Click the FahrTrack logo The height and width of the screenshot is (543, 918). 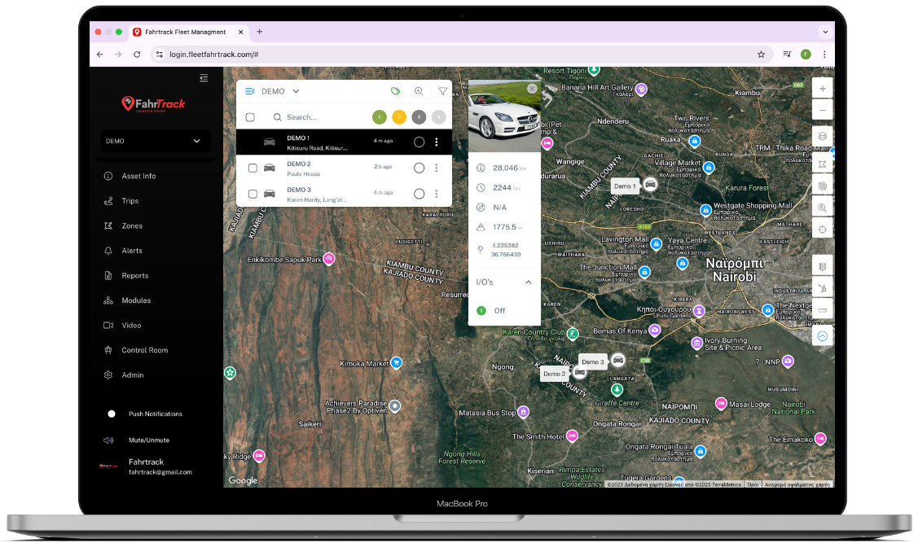tap(153, 104)
